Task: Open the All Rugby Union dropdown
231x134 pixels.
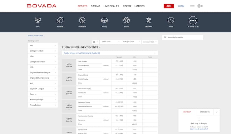Action: pos(131,42)
